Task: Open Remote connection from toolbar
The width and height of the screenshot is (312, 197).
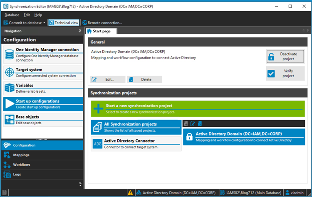Action: click(102, 23)
